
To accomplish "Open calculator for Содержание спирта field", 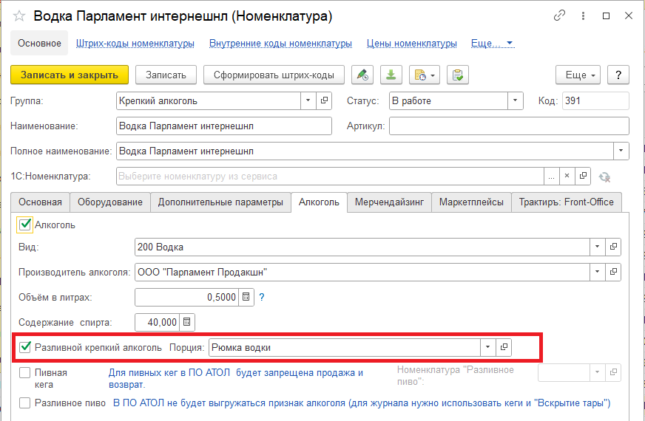I will pyautogui.click(x=188, y=322).
